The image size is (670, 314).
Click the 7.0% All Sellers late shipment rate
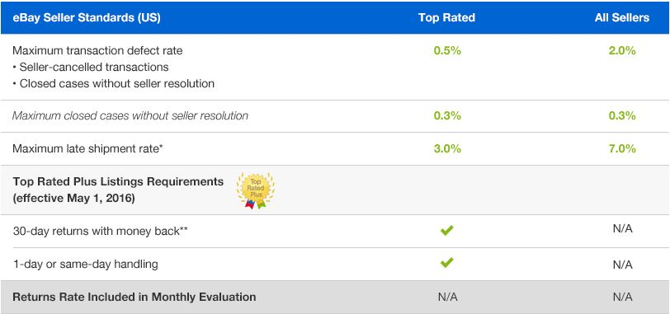(622, 148)
